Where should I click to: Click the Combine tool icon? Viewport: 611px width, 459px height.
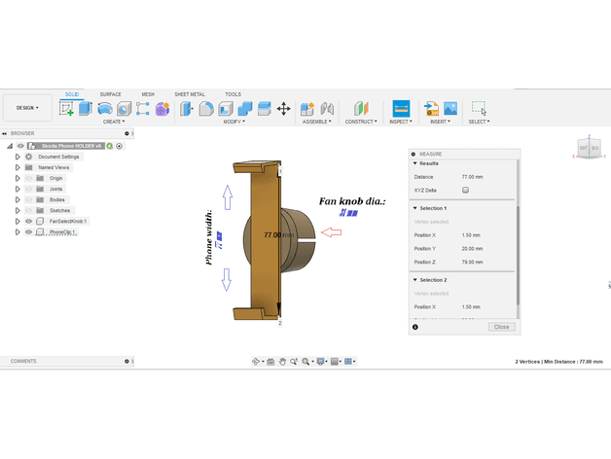pos(245,109)
